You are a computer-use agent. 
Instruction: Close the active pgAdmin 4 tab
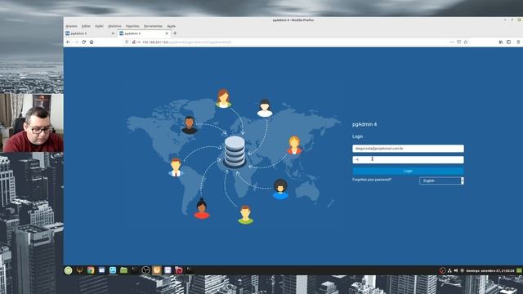pyautogui.click(x=167, y=33)
